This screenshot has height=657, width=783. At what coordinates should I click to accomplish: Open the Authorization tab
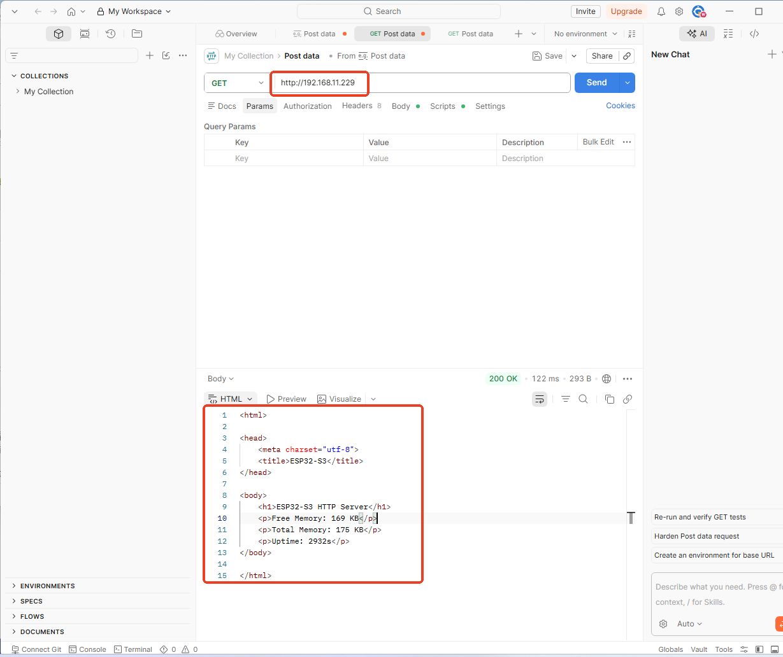click(x=308, y=106)
